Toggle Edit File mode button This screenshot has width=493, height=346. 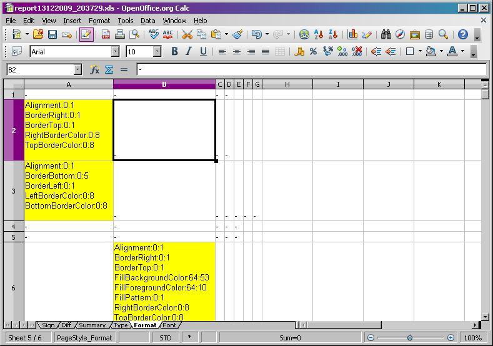click(86, 35)
